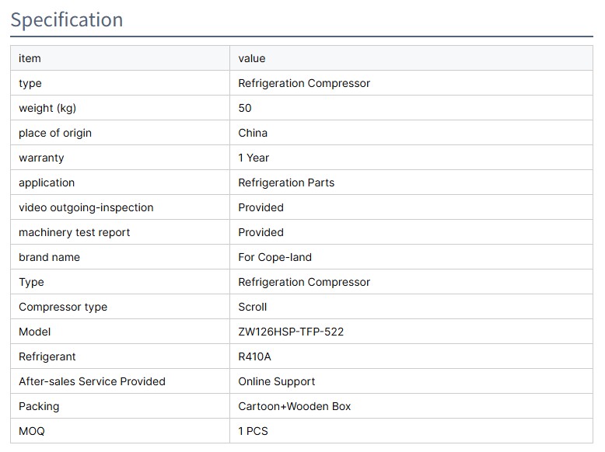Click the 'Compressor type' label cell
Screen dimensions: 605x452
click(x=63, y=307)
